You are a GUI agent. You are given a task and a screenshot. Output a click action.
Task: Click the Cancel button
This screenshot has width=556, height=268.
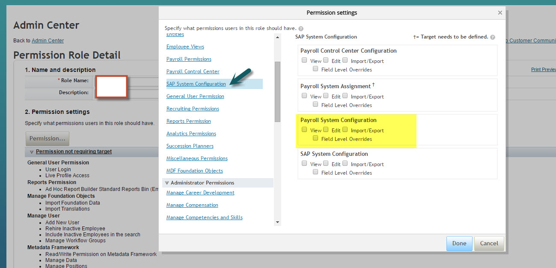click(489, 243)
